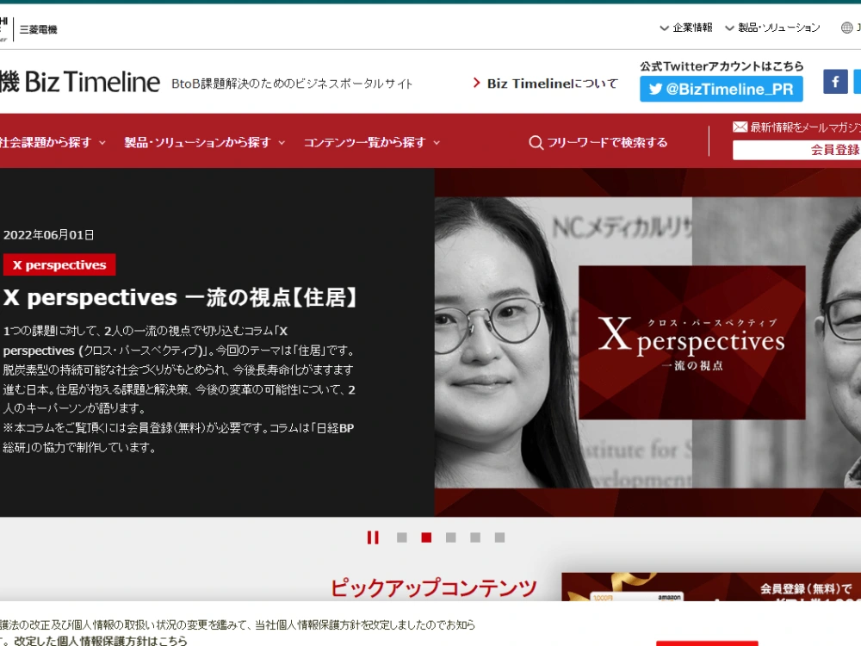Open the 社会課題から探す menu

(x=53, y=142)
